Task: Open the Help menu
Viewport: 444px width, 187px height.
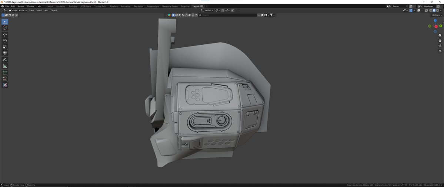Action: tap(39, 6)
